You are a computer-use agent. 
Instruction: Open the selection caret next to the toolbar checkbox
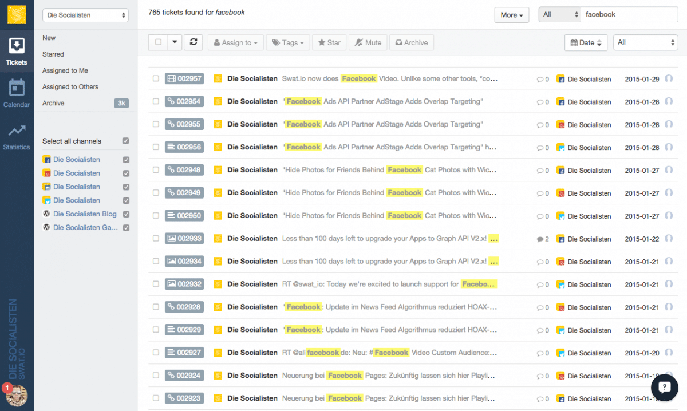coord(175,42)
